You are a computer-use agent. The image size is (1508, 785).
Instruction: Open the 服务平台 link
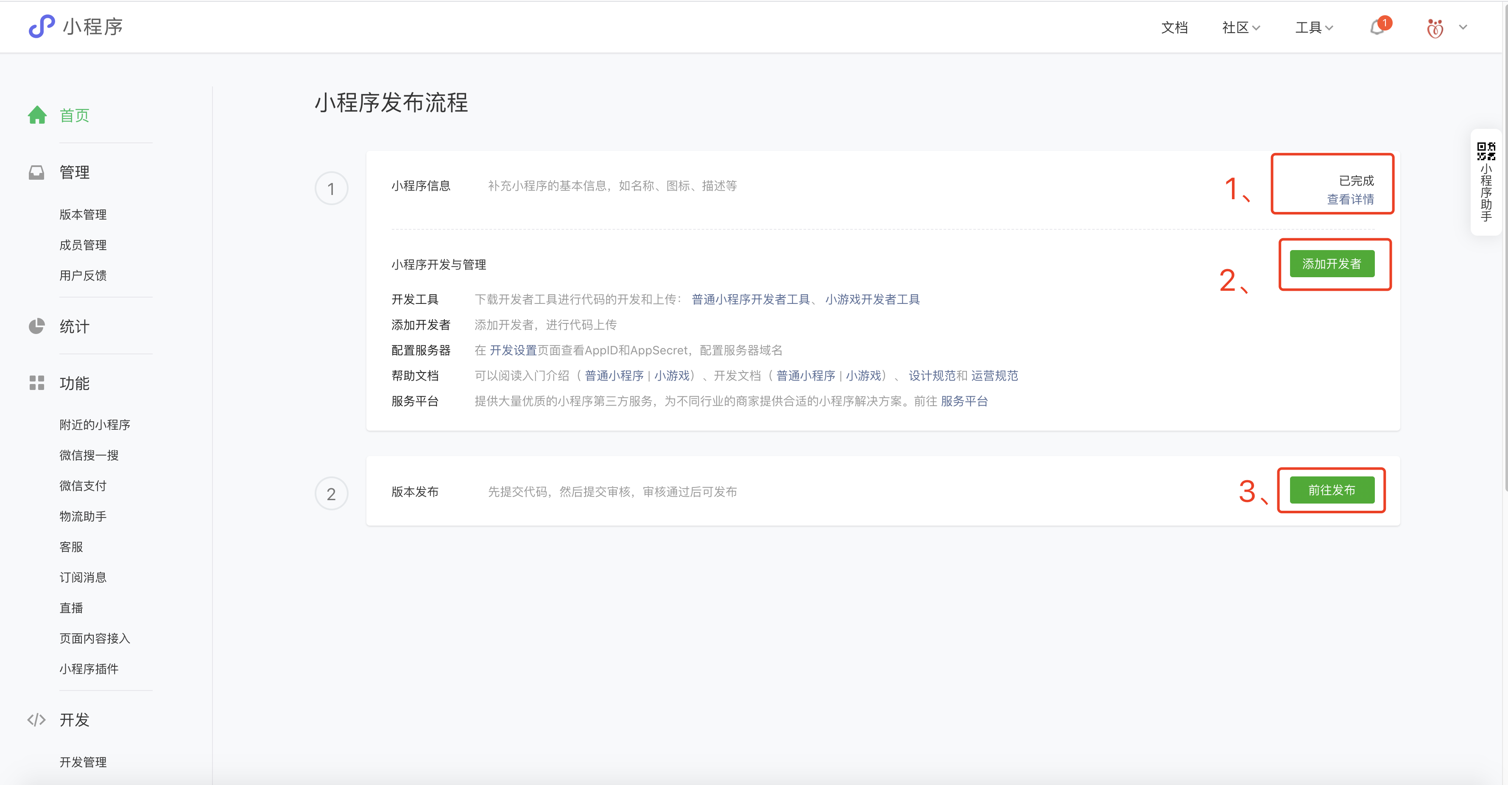click(965, 401)
